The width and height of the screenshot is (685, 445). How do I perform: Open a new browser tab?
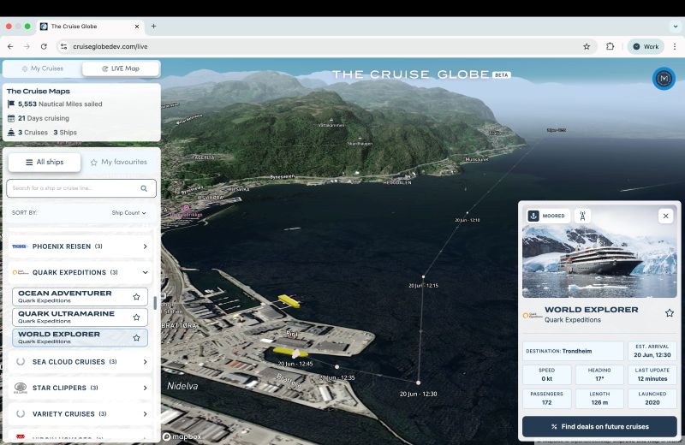click(153, 27)
